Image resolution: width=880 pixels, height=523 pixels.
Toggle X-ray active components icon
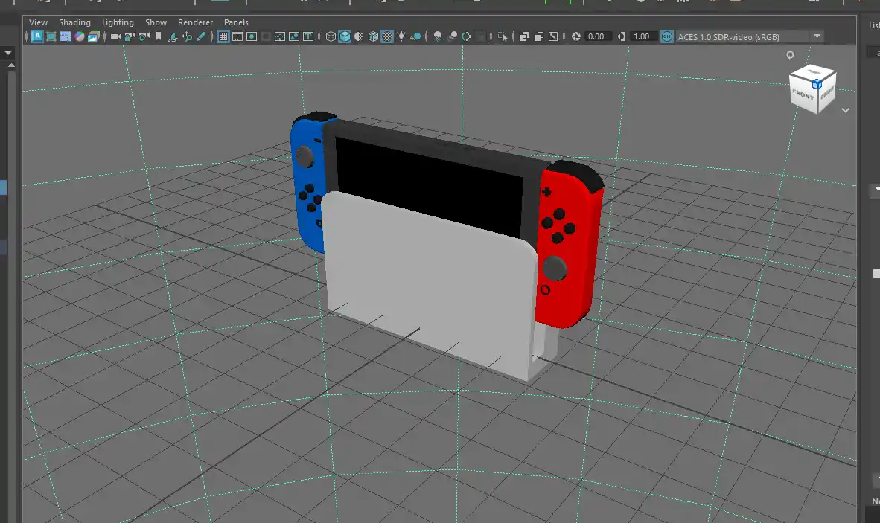[539, 36]
